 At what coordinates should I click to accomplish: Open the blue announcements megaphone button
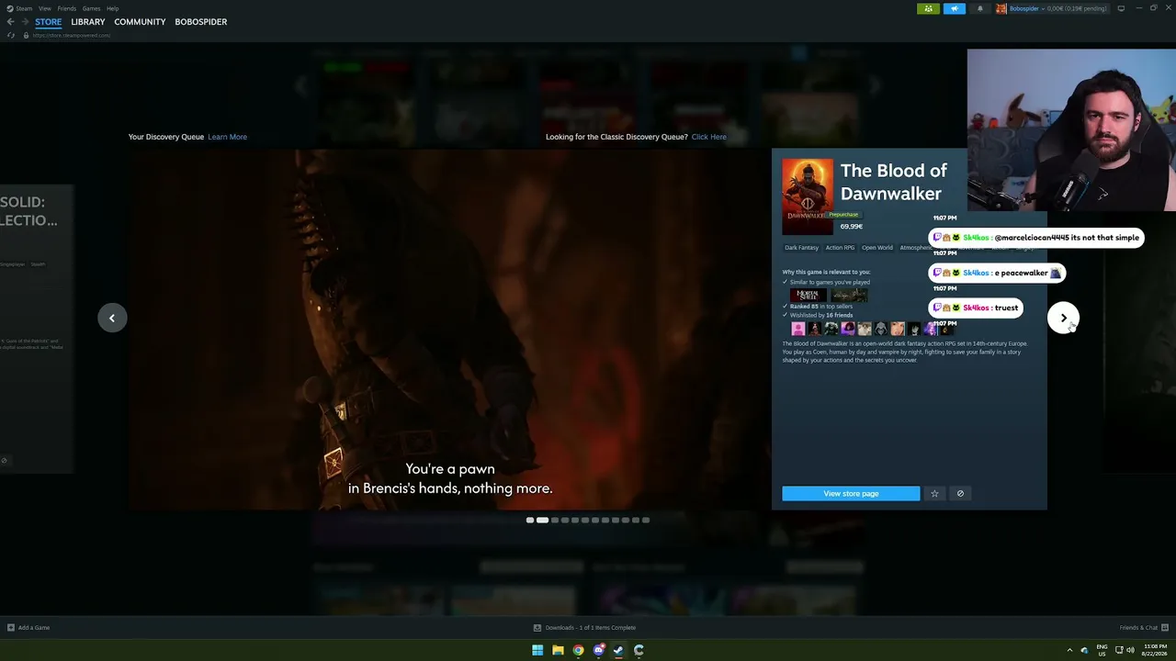pyautogui.click(x=954, y=8)
